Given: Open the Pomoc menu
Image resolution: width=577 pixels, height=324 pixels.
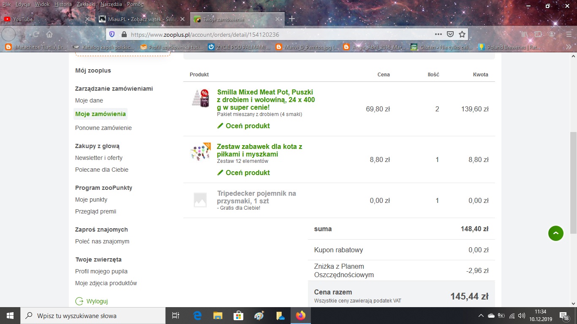Looking at the screenshot, I should tap(135, 4).
